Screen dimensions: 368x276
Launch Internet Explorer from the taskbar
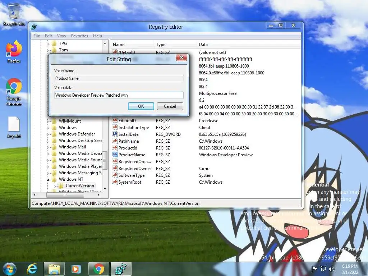click(32, 269)
